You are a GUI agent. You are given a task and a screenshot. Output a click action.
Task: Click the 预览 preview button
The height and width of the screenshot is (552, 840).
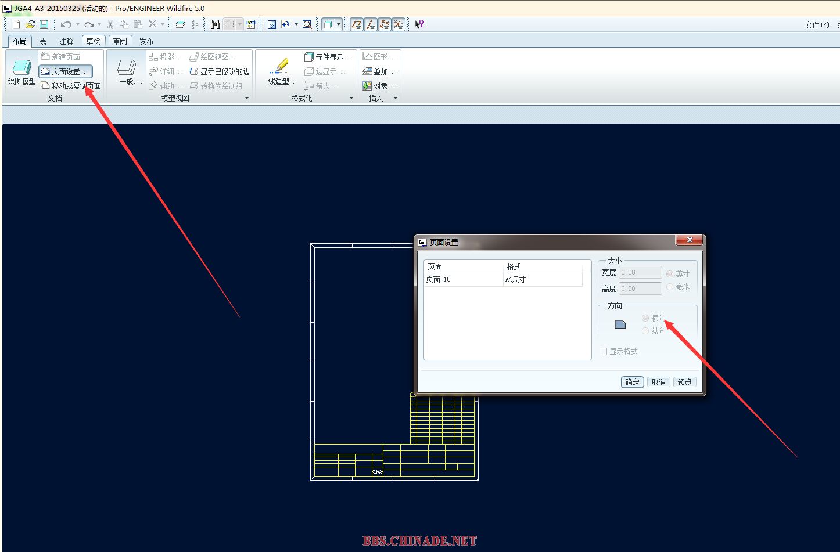pos(684,382)
